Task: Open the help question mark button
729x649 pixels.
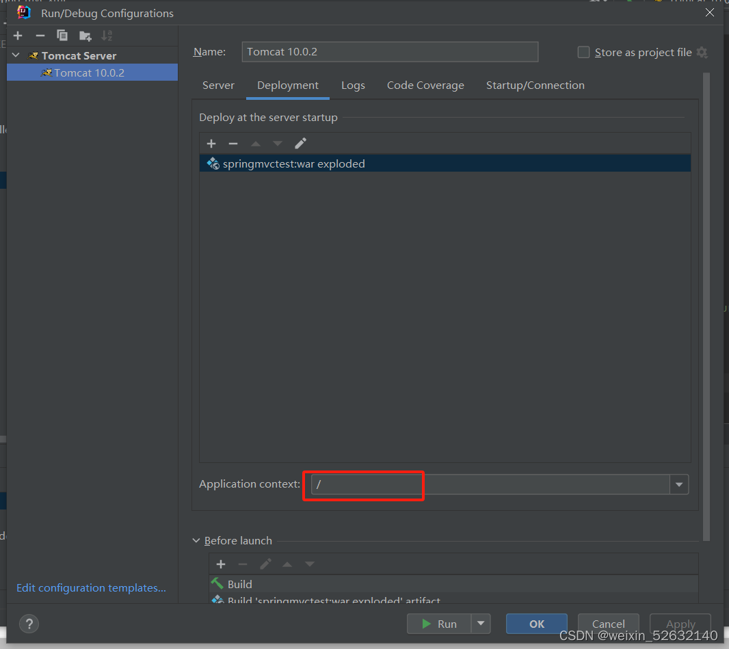Action: pos(29,624)
